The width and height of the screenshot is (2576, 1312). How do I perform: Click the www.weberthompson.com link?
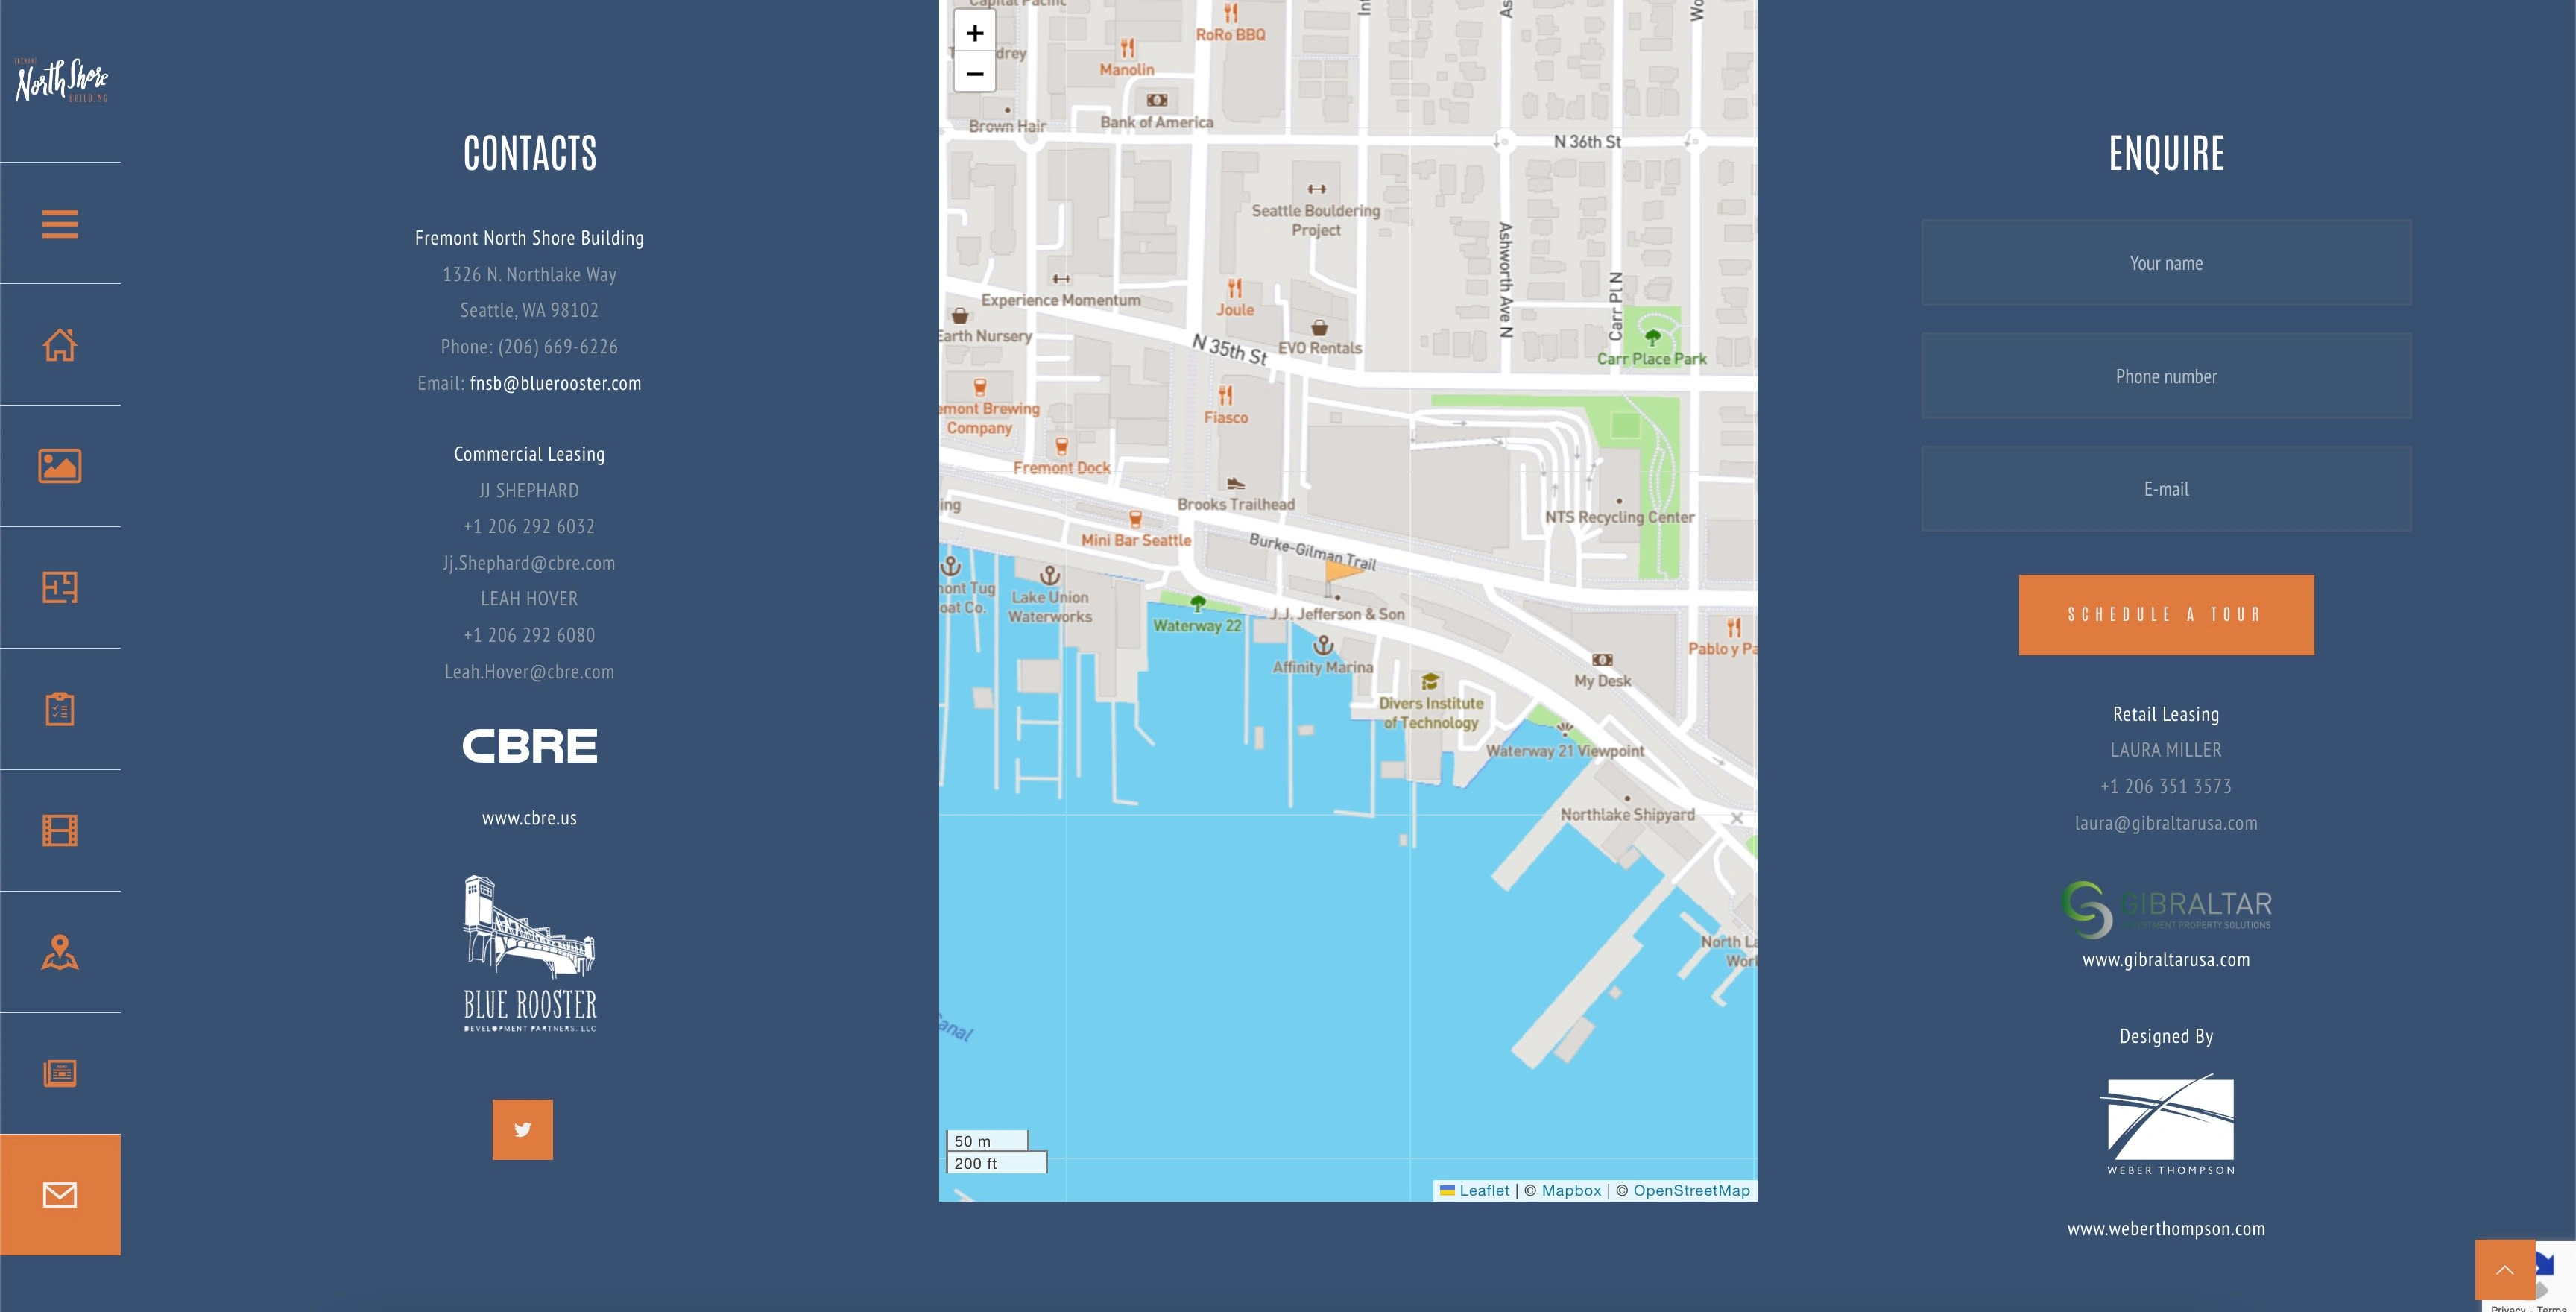click(x=2166, y=1229)
